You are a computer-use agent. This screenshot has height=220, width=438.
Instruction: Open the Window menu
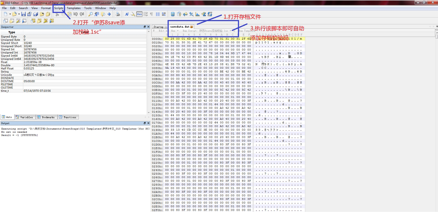[x=101, y=8]
